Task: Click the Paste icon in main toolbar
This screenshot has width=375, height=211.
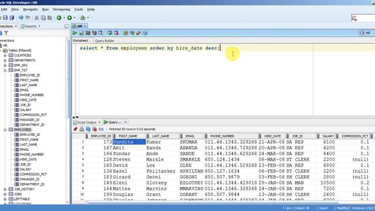Action: coord(50,18)
